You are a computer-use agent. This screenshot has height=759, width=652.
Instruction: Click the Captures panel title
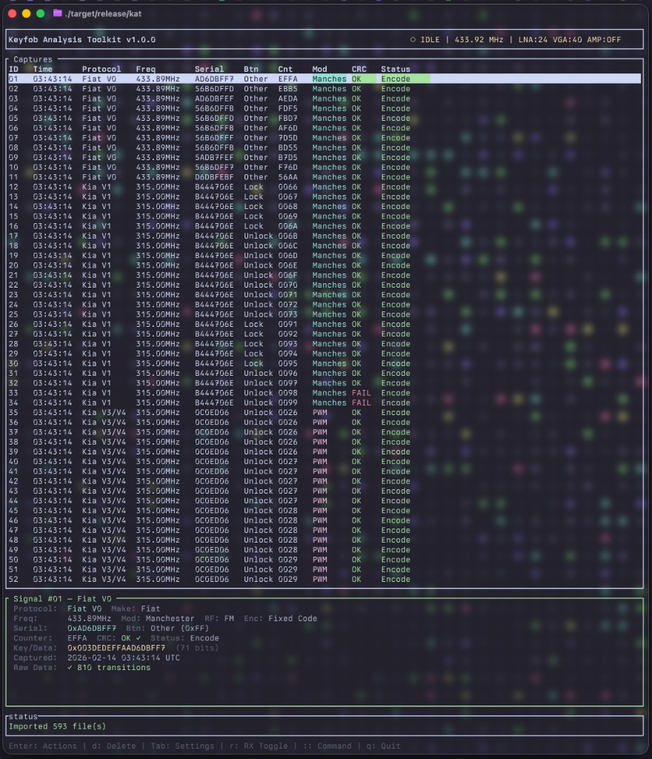click(33, 59)
